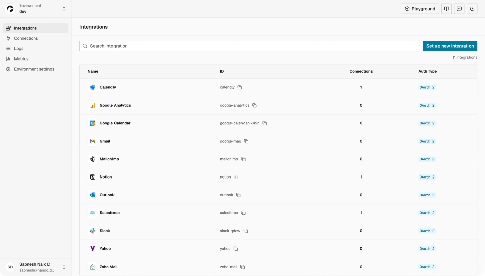Click the ID column header
485x276 pixels.
click(x=222, y=71)
